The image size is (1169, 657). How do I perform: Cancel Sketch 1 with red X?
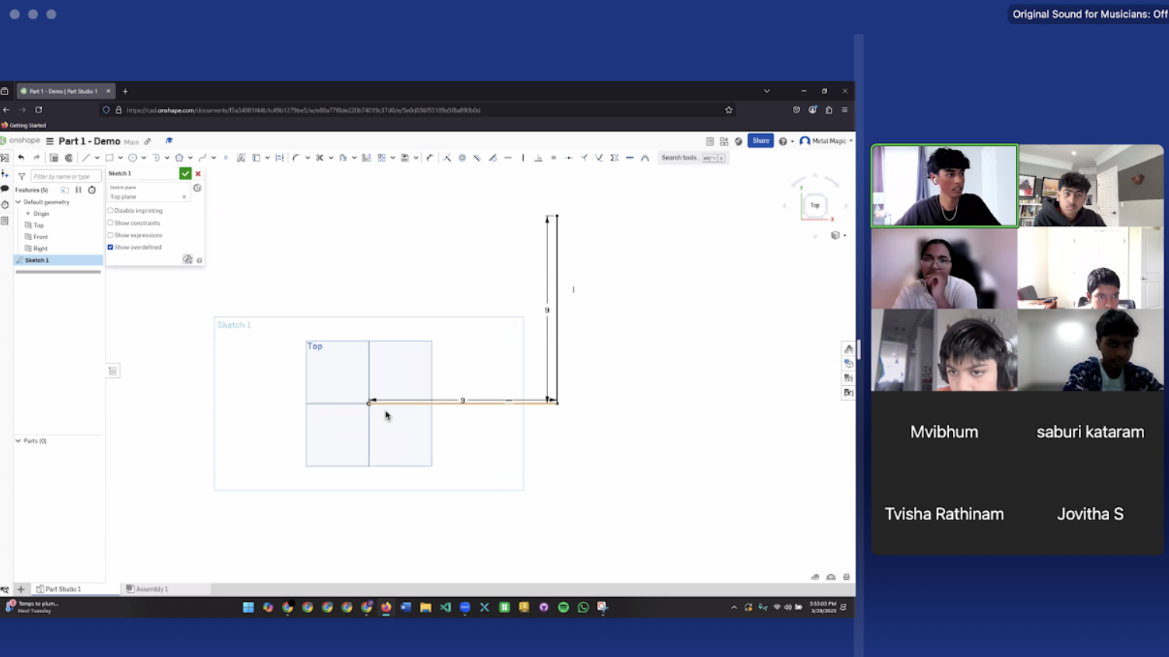point(198,173)
